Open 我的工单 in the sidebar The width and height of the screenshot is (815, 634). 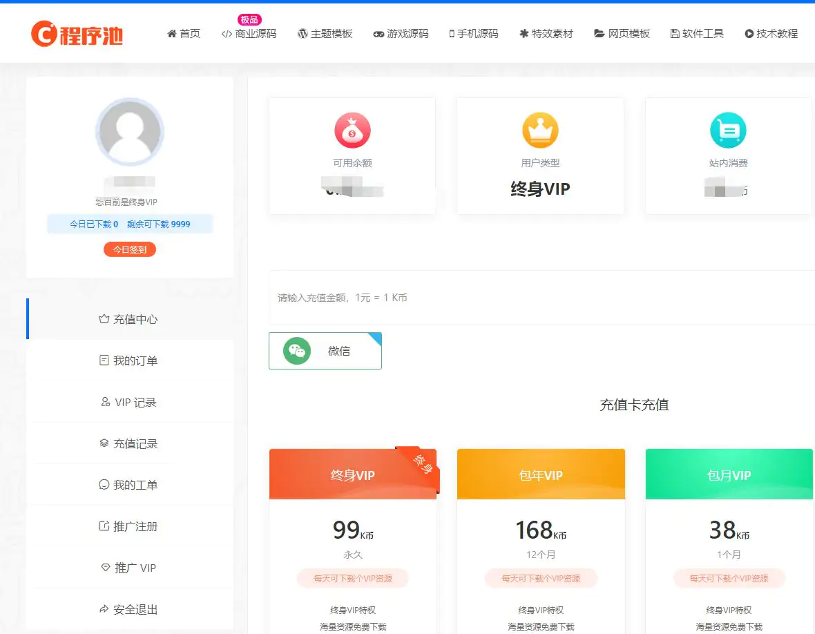[x=130, y=485]
